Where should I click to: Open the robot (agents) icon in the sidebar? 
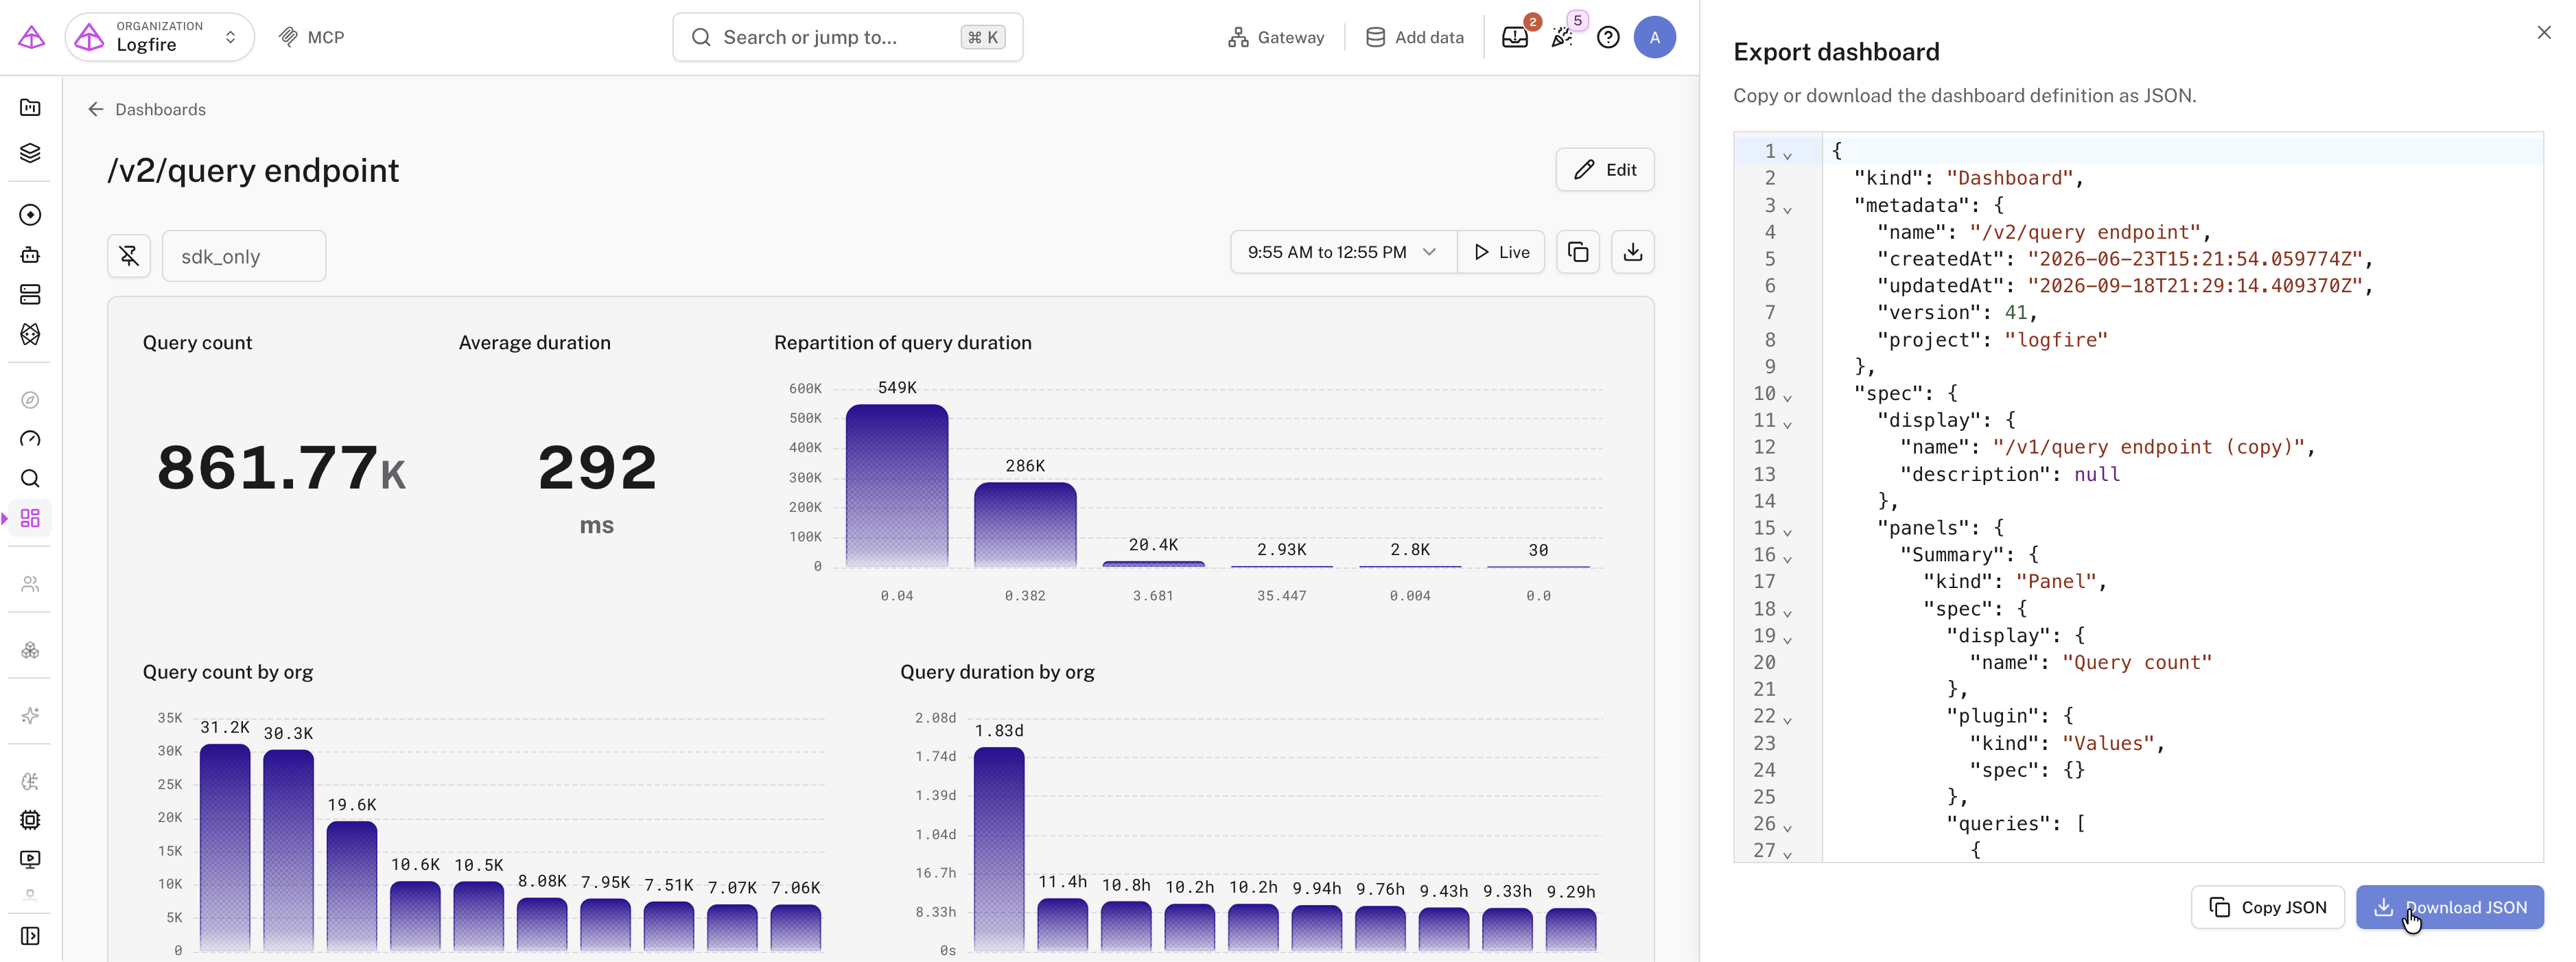30,254
